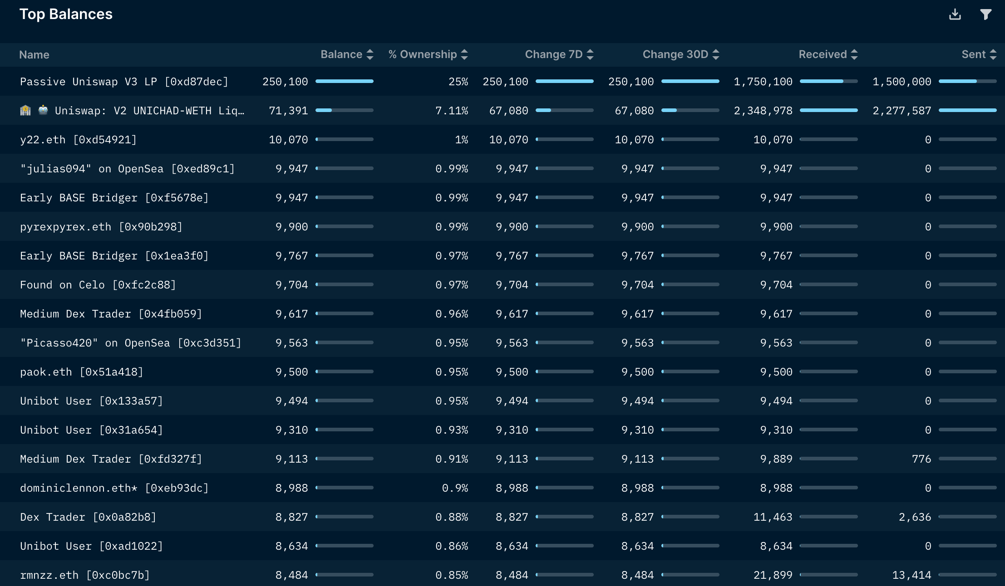This screenshot has height=586, width=1005.
Task: Click sort arrows beside Change 7D
Action: pos(590,54)
